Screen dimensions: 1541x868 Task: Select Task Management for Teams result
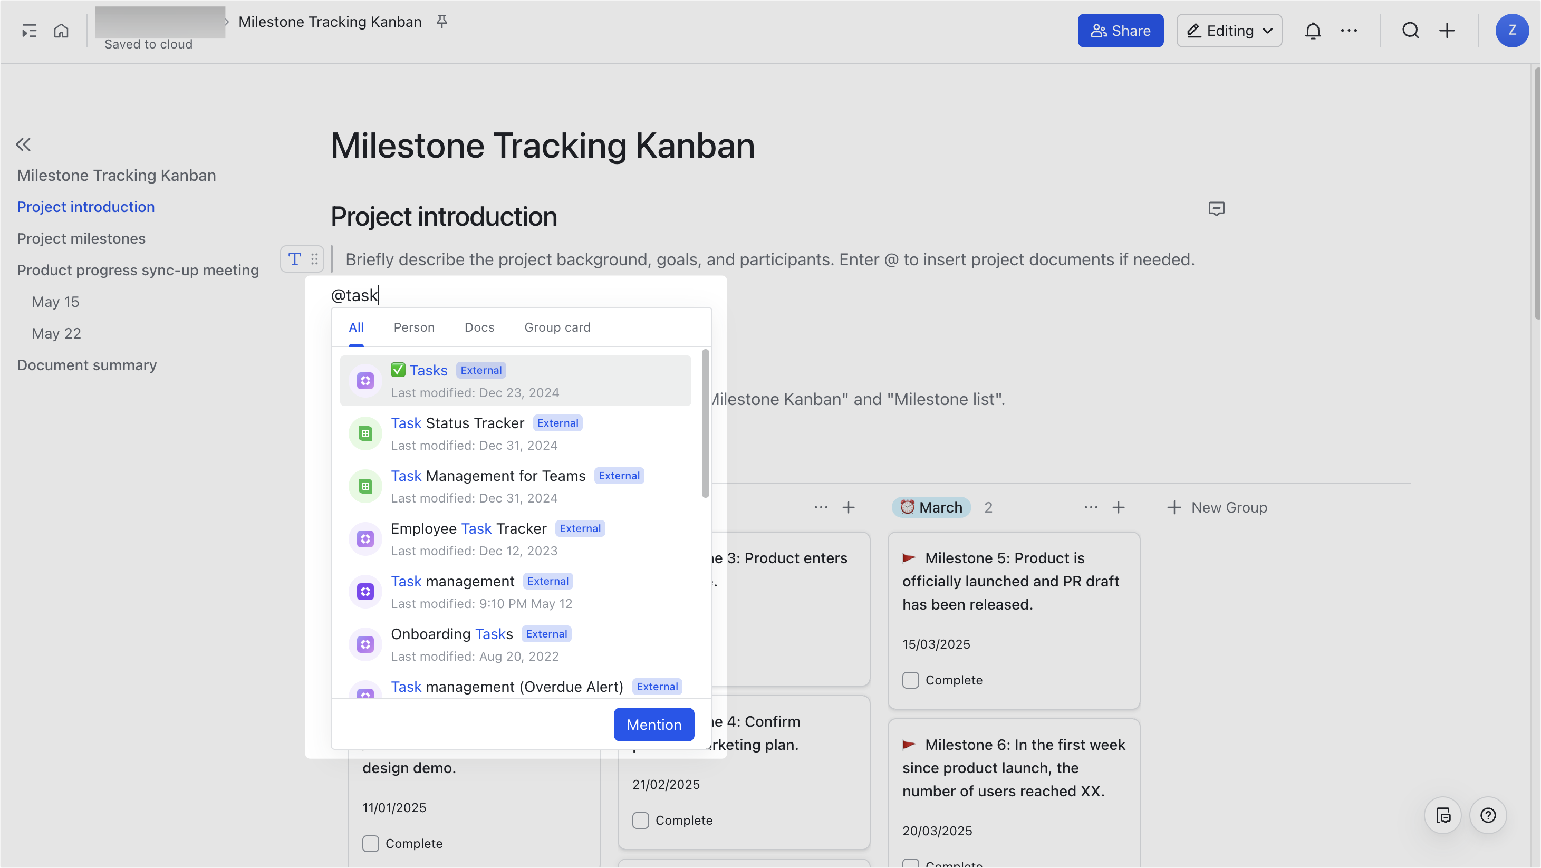click(x=516, y=486)
